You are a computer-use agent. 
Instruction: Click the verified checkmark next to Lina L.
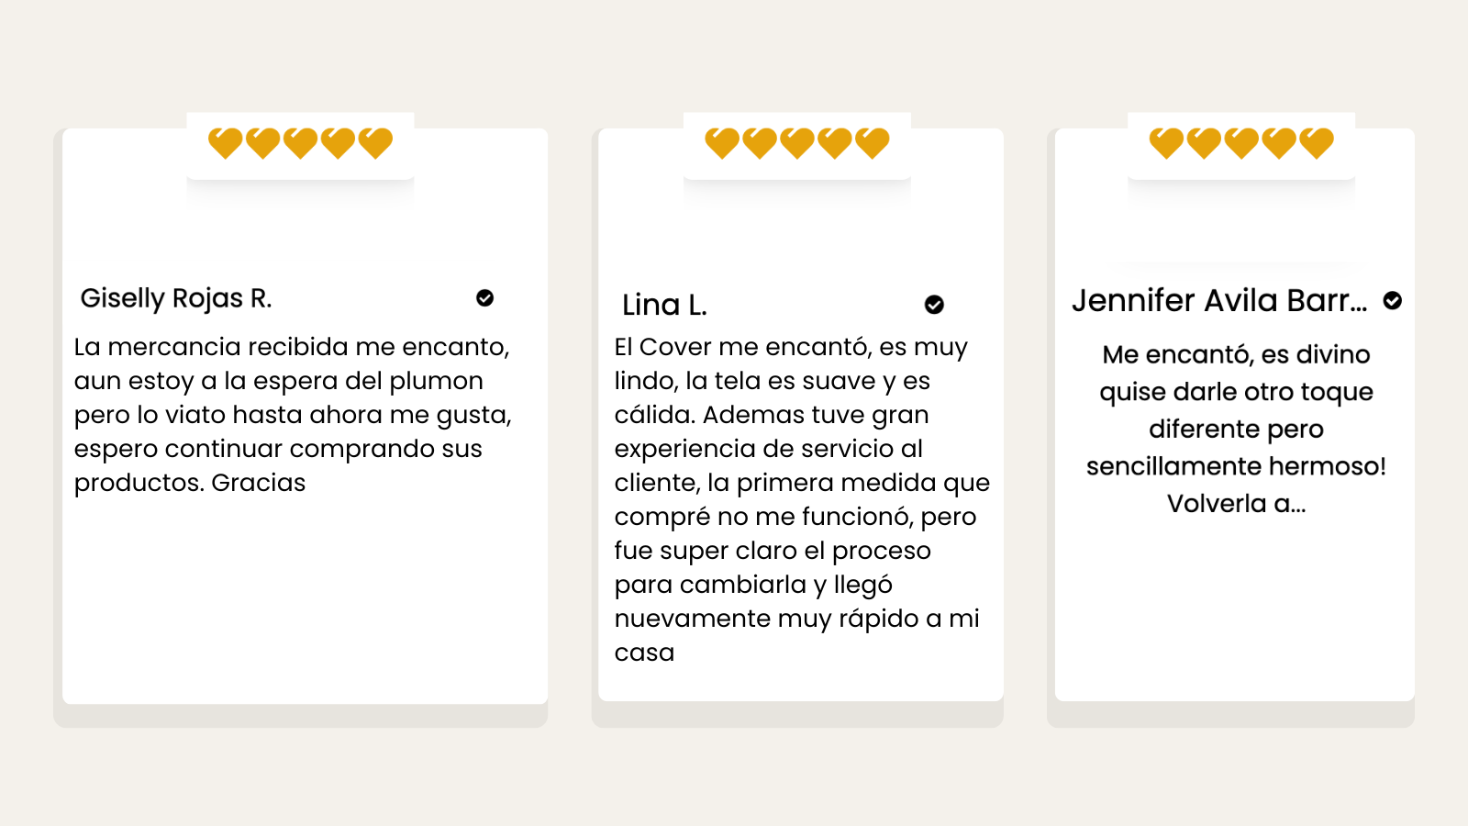(934, 305)
